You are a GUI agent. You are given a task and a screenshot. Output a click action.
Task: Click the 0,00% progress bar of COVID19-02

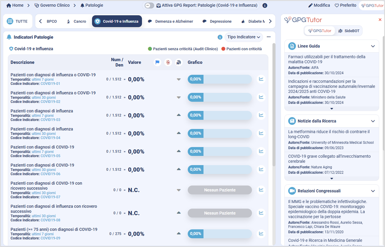[x=220, y=97]
